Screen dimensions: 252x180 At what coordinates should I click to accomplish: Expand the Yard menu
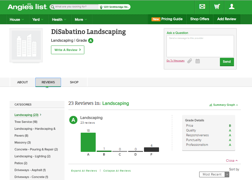click(38, 19)
